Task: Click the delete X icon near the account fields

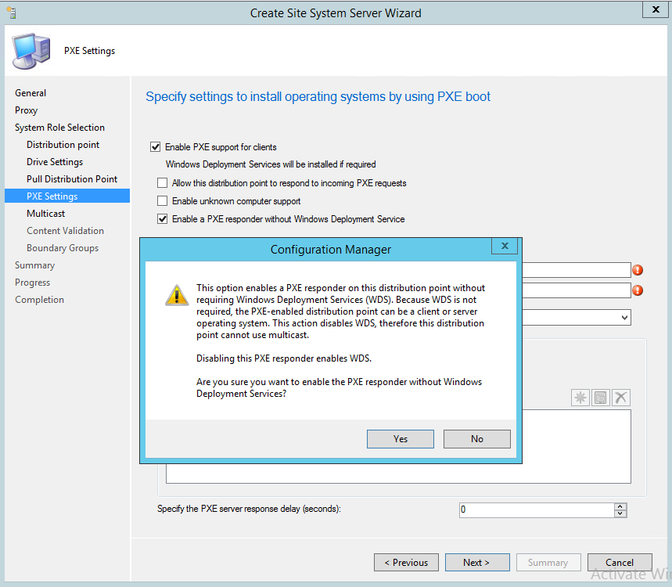Action: coord(620,398)
